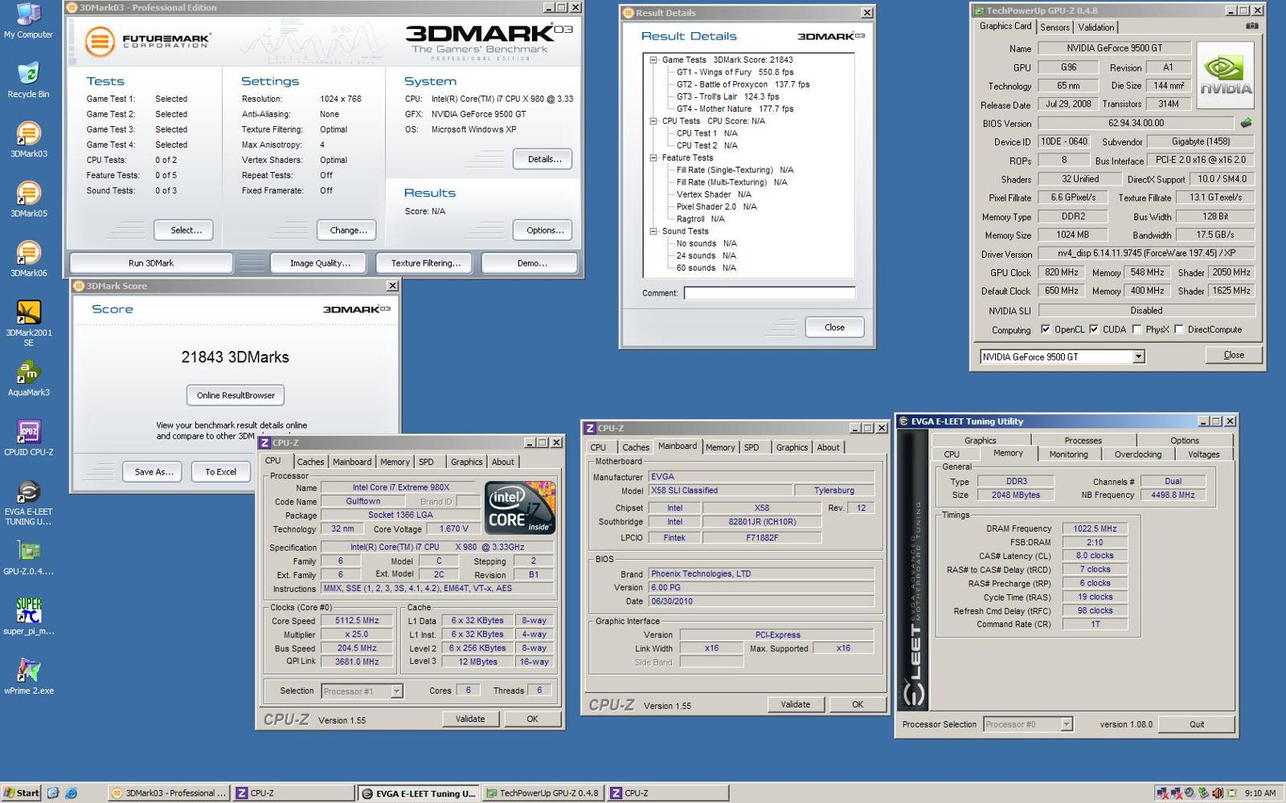Viewport: 1286px width, 803px height.
Task: Click Change settings button
Action: click(x=348, y=230)
